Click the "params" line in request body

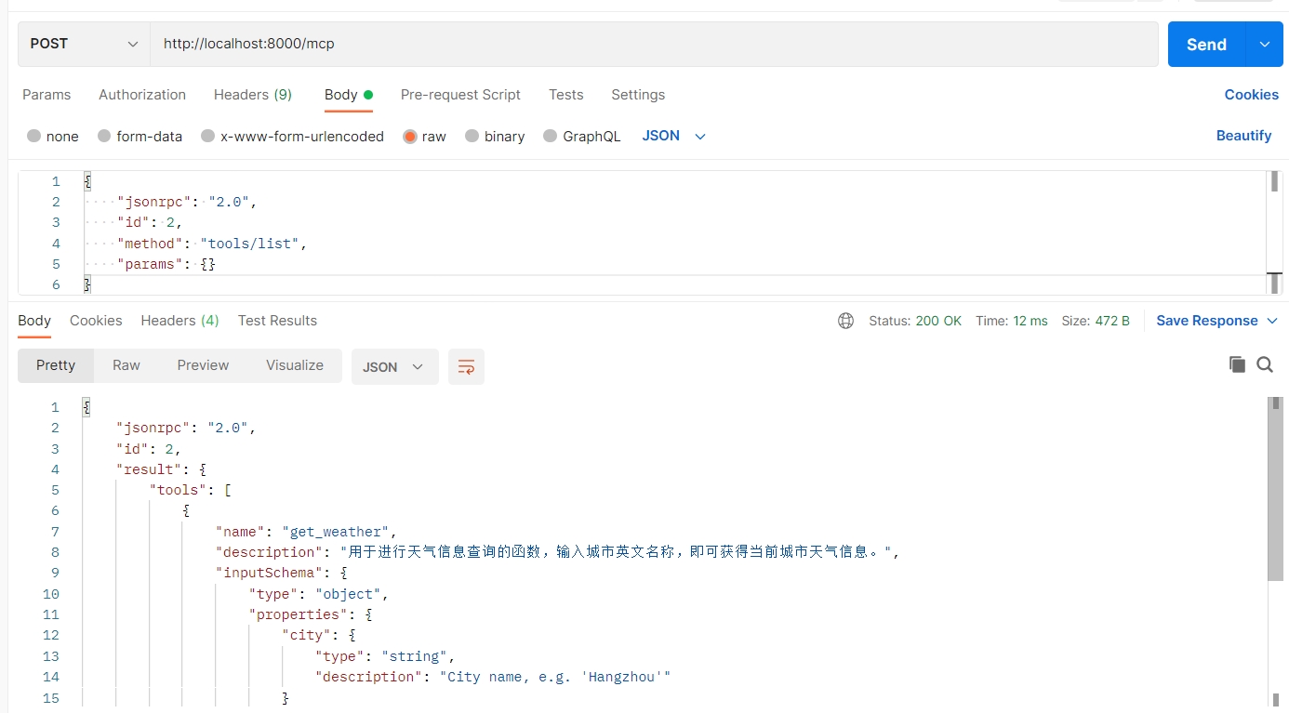(x=166, y=265)
